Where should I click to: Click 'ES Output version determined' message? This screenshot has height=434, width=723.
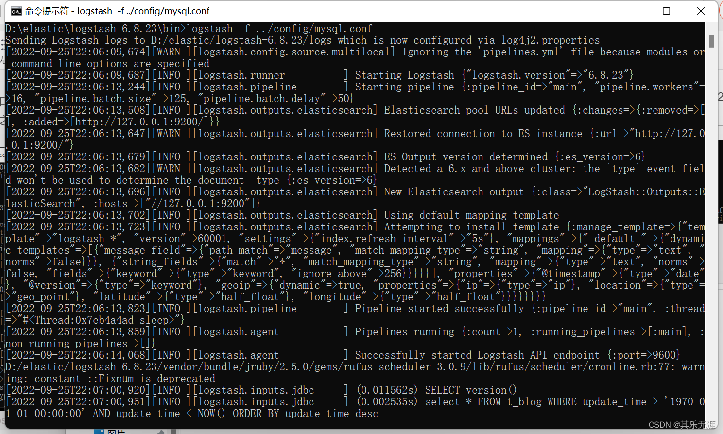tap(465, 157)
